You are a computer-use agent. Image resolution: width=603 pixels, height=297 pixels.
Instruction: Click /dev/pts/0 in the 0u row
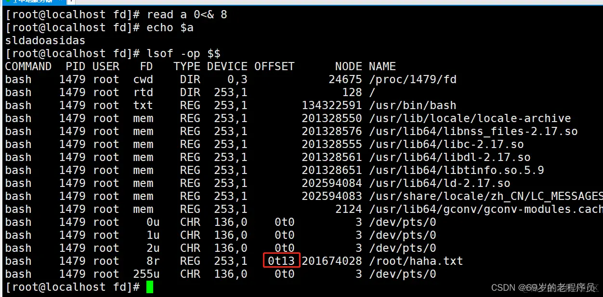coord(403,223)
